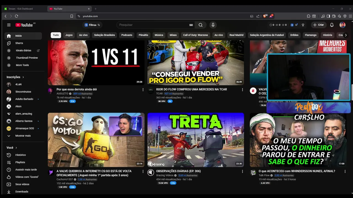
Task: Open the account avatar menu
Action: click(343, 25)
